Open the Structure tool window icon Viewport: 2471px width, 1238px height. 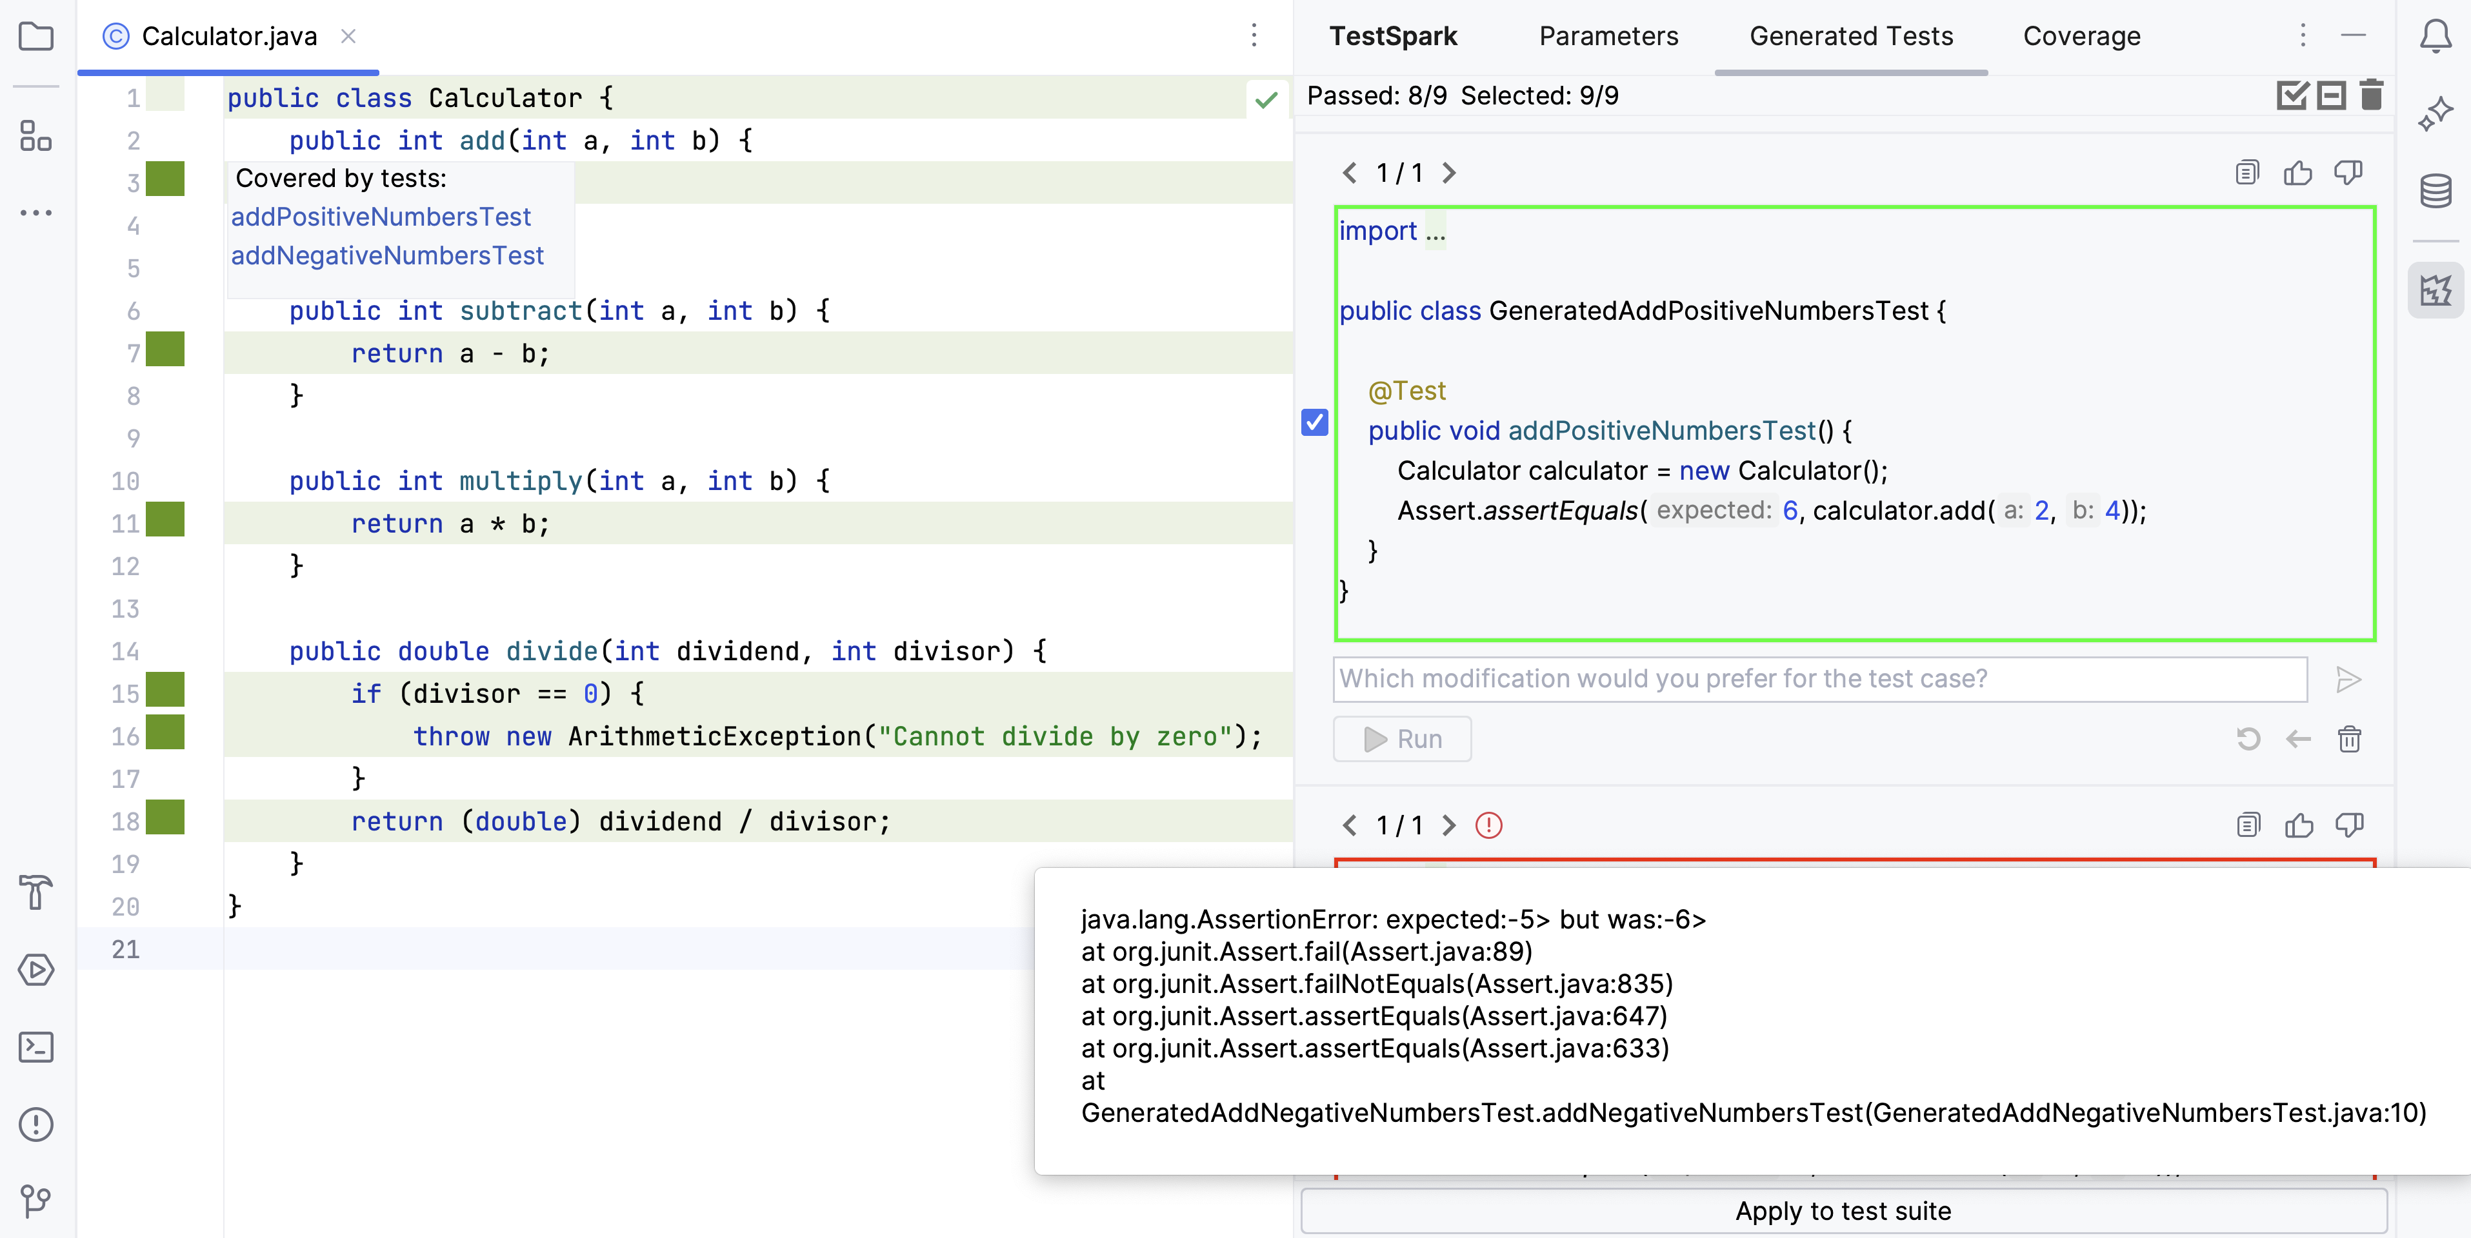point(35,135)
